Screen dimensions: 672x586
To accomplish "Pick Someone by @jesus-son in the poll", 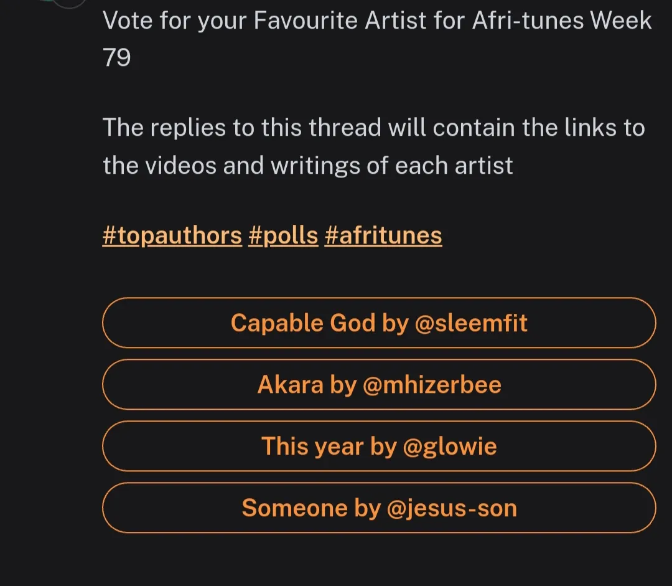I will 378,508.
